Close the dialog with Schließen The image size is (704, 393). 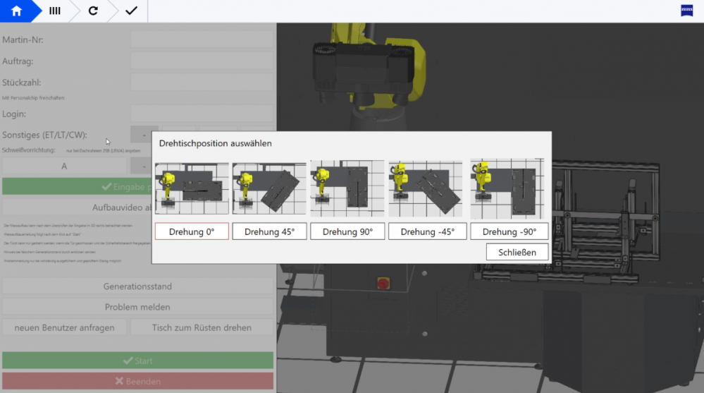pos(517,252)
